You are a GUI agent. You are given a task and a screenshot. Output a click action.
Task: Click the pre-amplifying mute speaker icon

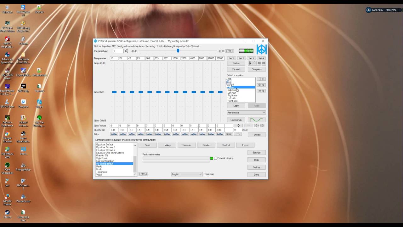[126, 51]
